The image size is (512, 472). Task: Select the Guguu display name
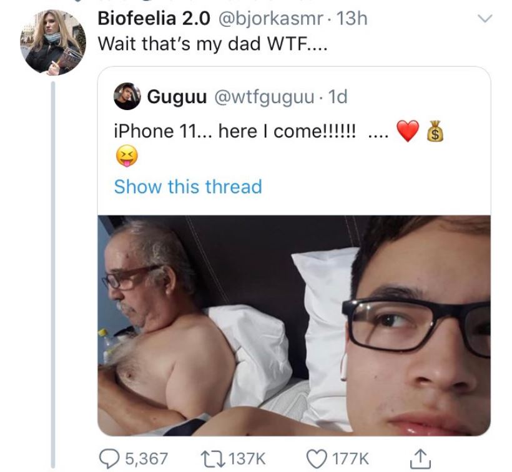[177, 97]
